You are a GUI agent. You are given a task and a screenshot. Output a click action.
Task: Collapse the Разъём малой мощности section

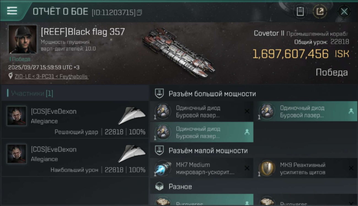click(x=208, y=151)
